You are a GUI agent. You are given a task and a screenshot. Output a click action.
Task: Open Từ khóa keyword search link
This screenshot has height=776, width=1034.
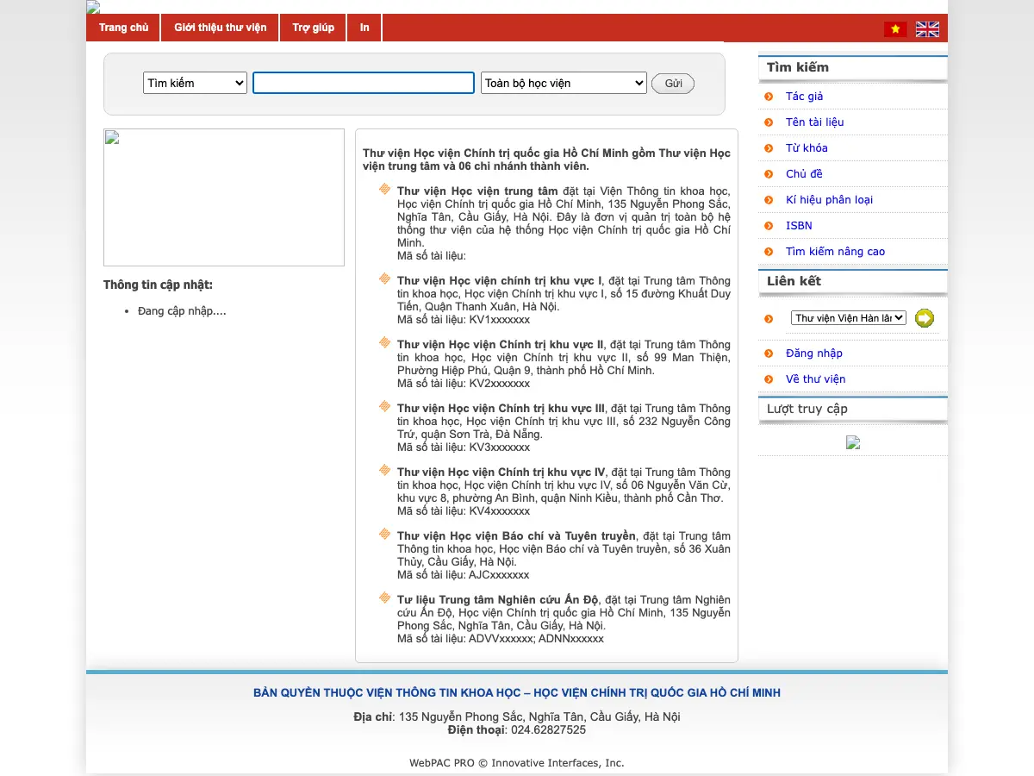pyautogui.click(x=807, y=148)
